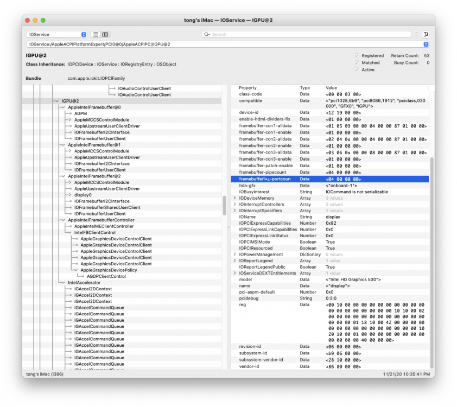Select the compatible property row
This screenshot has height=407, width=457.
pos(330,104)
